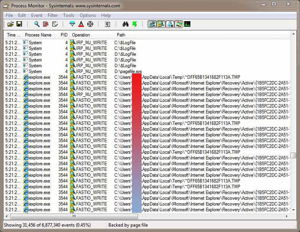Click the minimize window button
The height and width of the screenshot is (232, 300).
tap(264, 4)
